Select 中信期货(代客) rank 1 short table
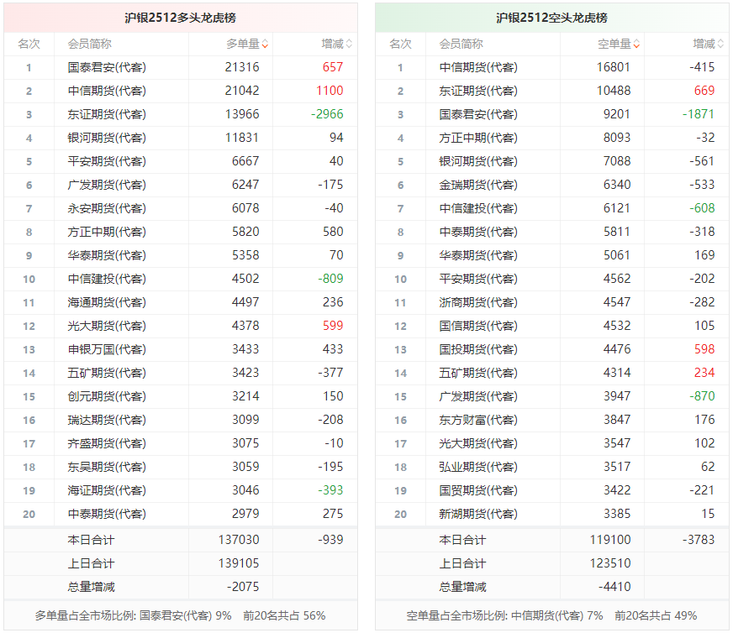Screen dimensions: 733x633 478,67
